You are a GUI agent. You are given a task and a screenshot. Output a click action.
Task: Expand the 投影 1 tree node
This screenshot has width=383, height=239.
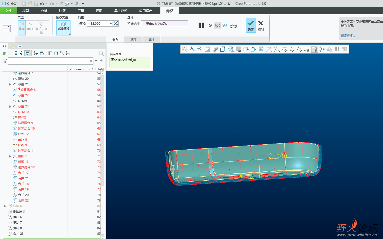pos(10,156)
